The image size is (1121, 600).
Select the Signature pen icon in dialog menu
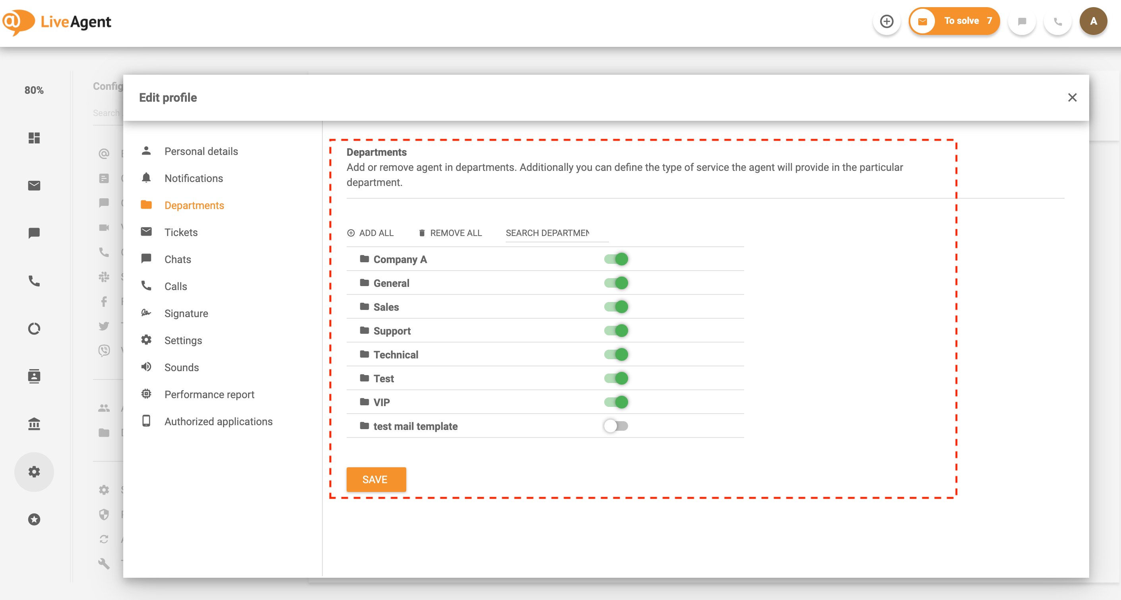click(186, 313)
